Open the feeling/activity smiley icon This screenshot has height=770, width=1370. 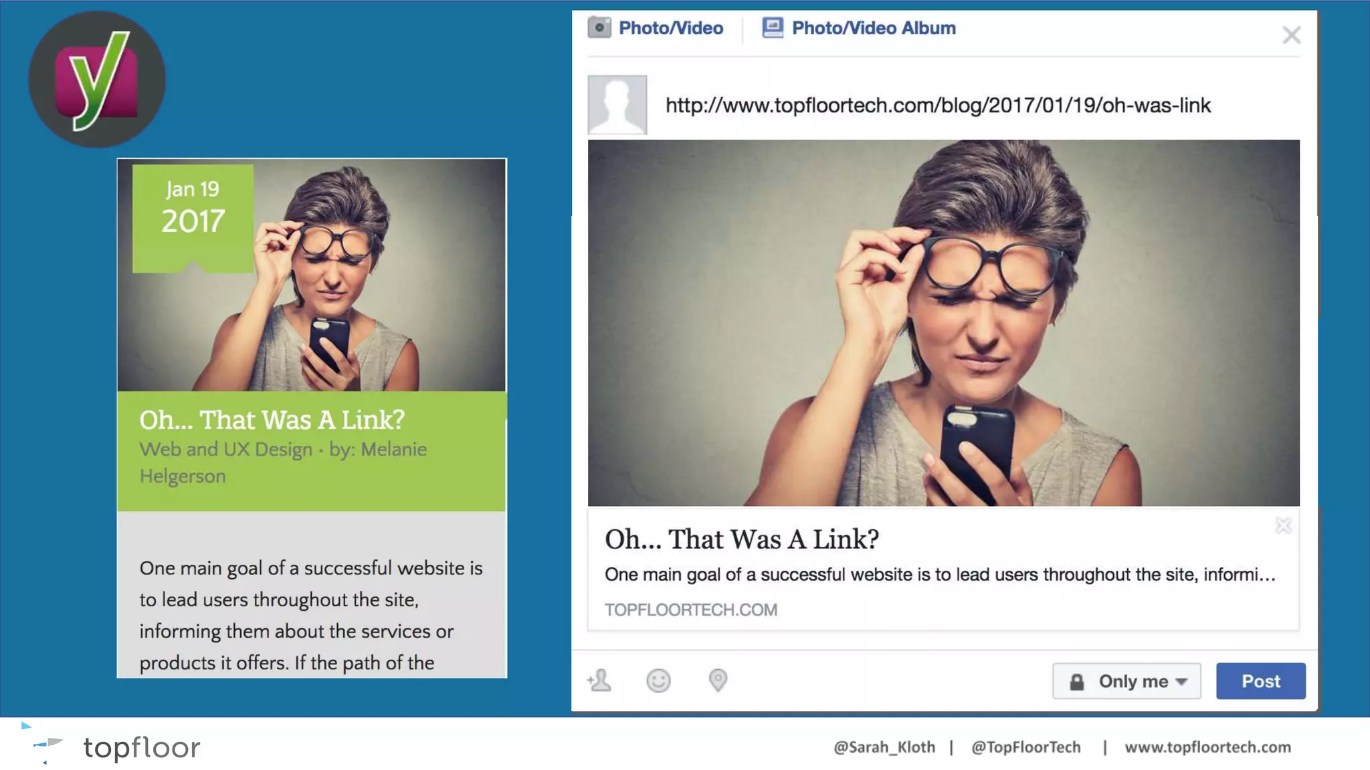658,680
